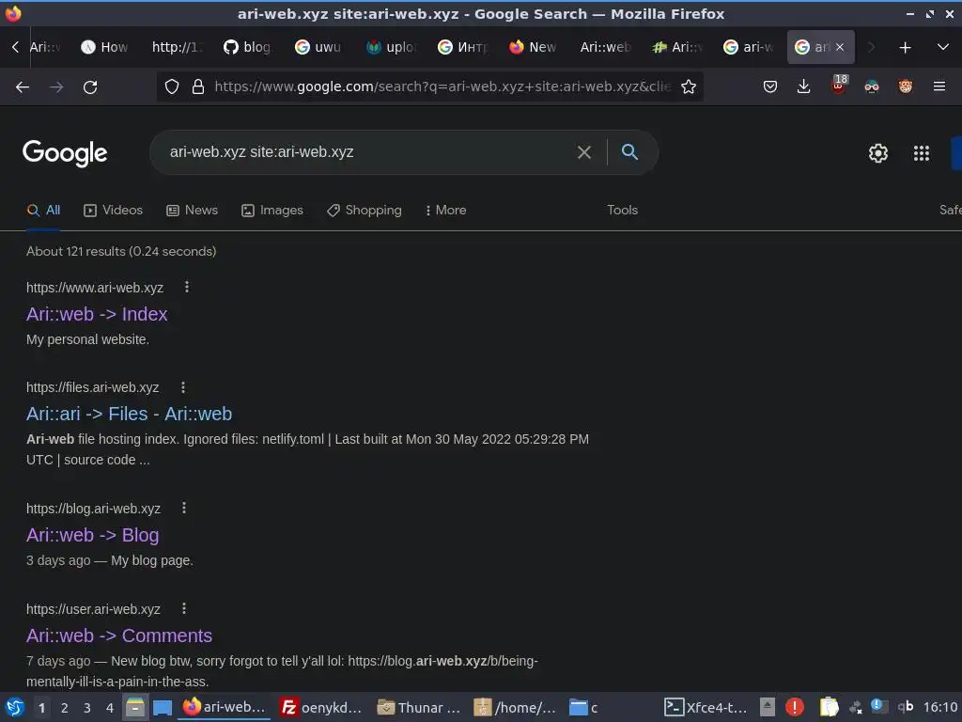The image size is (962, 722).
Task: Save page to Pocket
Action: point(770,87)
